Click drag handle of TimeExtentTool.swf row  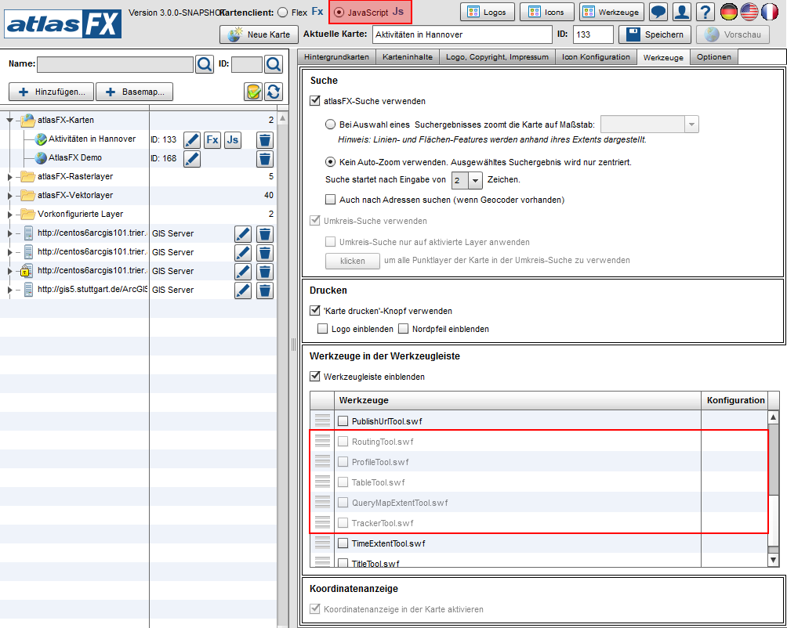click(322, 543)
